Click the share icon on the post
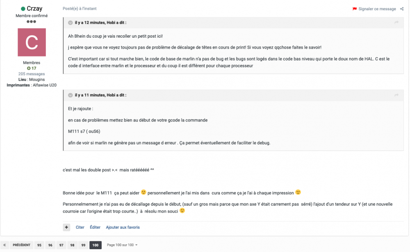 pyautogui.click(x=402, y=9)
